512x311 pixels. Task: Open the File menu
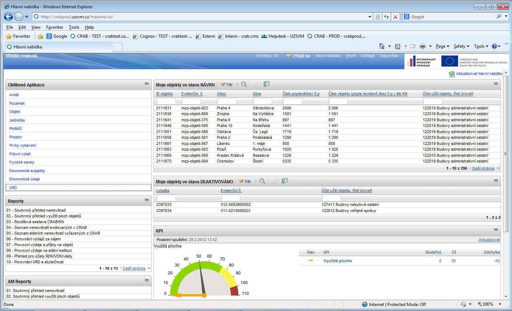tap(10, 27)
